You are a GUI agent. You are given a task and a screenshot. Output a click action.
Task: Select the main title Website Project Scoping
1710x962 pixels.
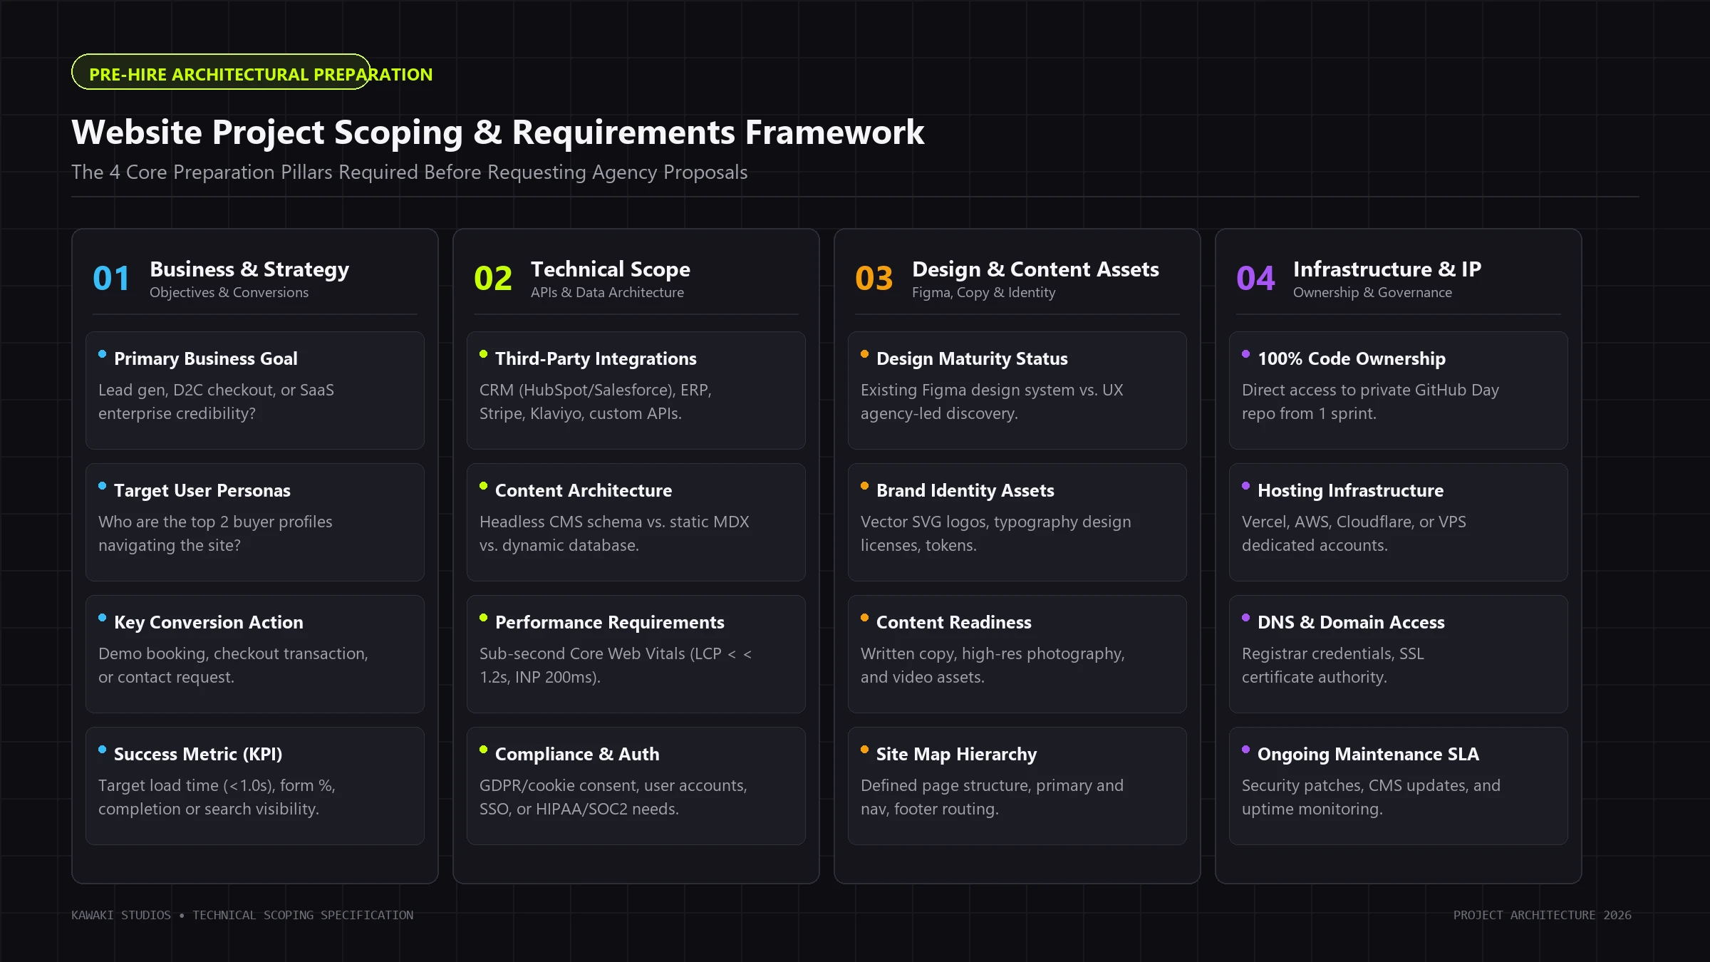(498, 133)
